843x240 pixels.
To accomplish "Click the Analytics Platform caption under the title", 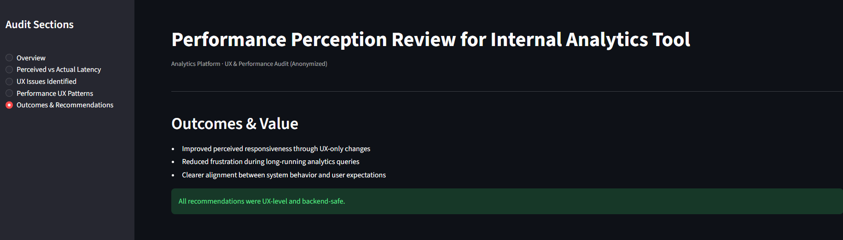I will [x=249, y=64].
